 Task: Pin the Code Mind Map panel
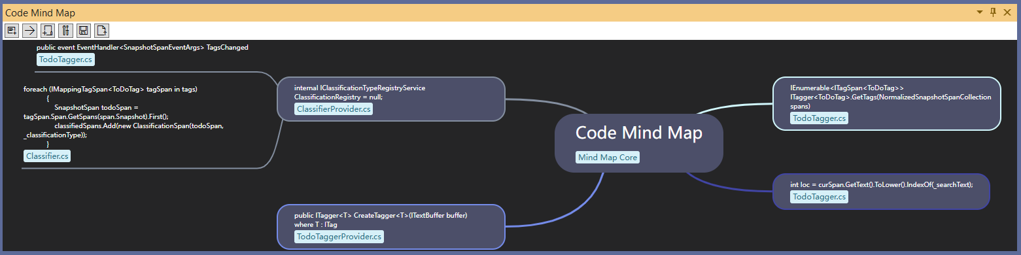click(993, 12)
